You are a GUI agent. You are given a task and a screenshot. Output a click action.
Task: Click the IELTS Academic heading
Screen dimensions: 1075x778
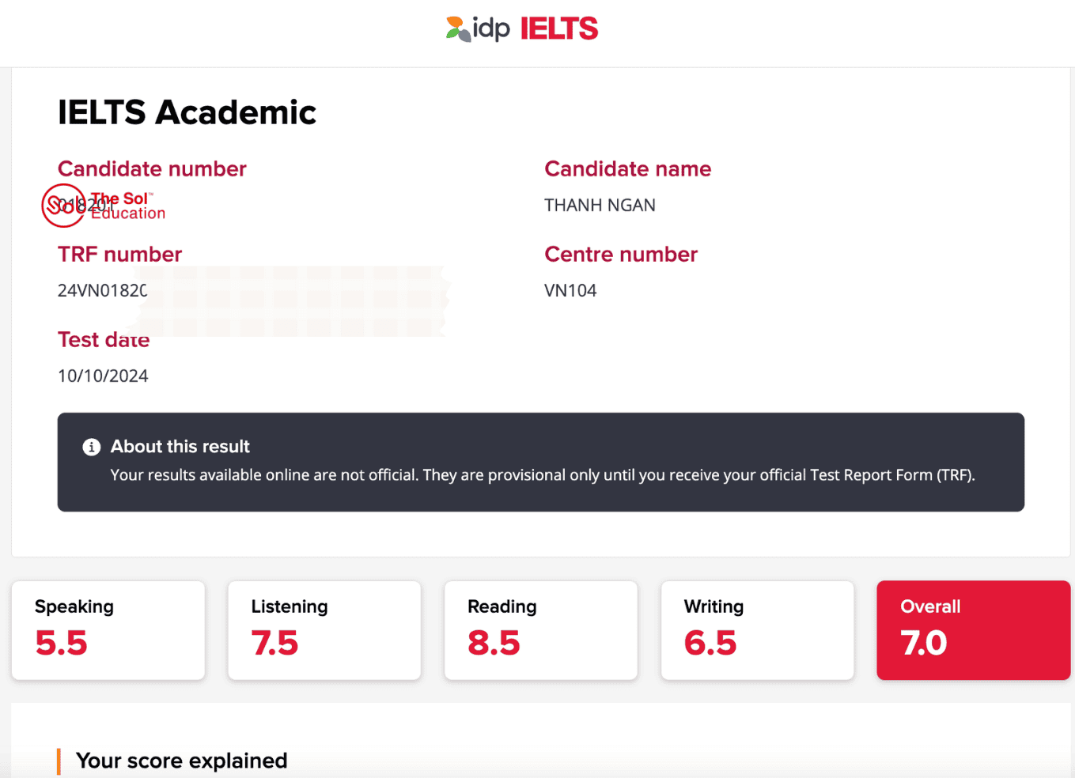pos(187,112)
